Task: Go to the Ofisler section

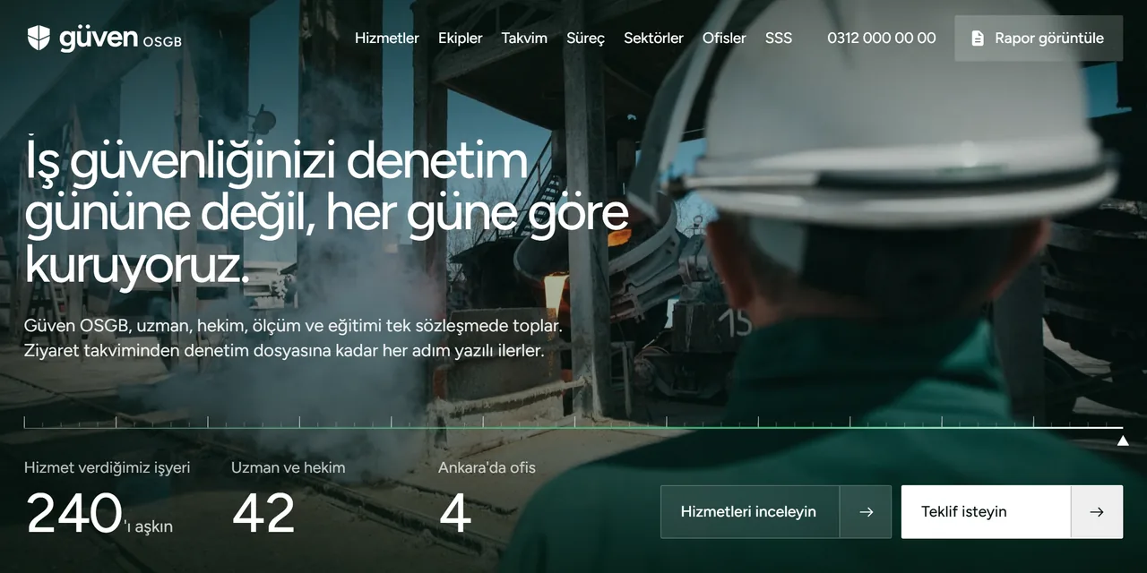Action: pyautogui.click(x=724, y=38)
